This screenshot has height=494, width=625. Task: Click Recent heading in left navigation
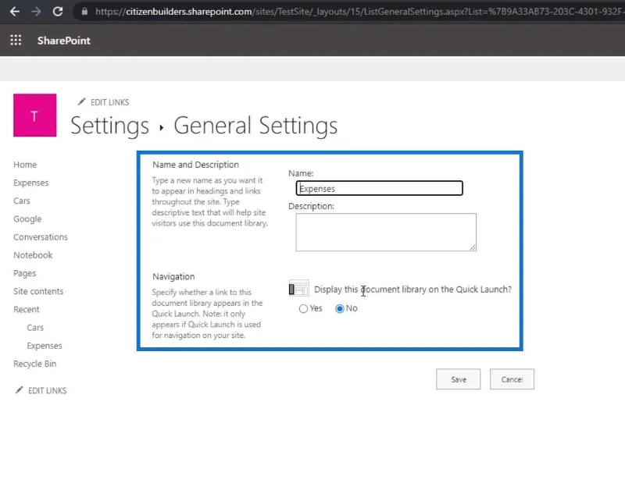[x=27, y=309]
